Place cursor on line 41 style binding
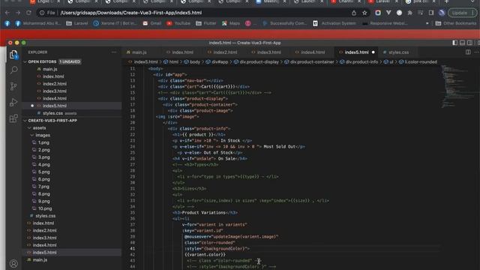480x270 pixels. point(217,248)
